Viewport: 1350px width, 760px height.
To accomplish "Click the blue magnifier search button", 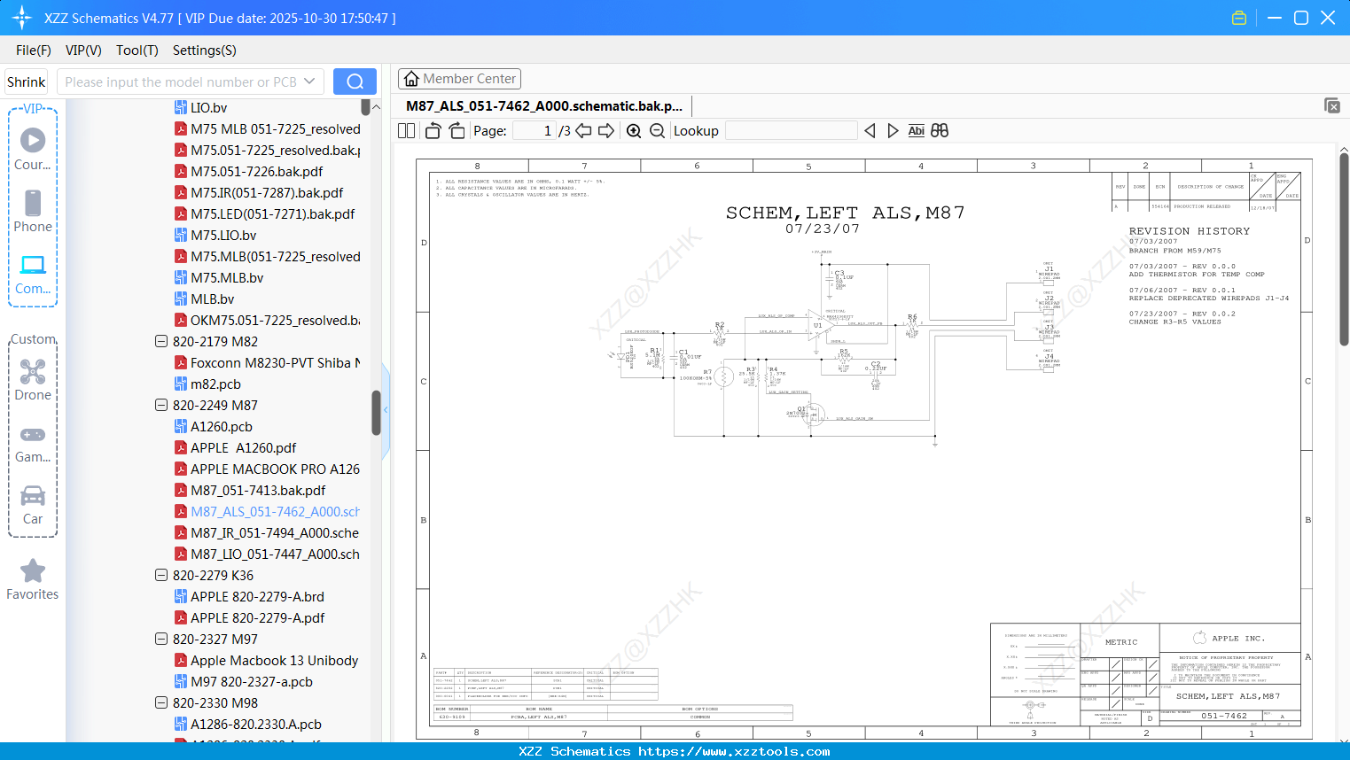I will coord(355,81).
